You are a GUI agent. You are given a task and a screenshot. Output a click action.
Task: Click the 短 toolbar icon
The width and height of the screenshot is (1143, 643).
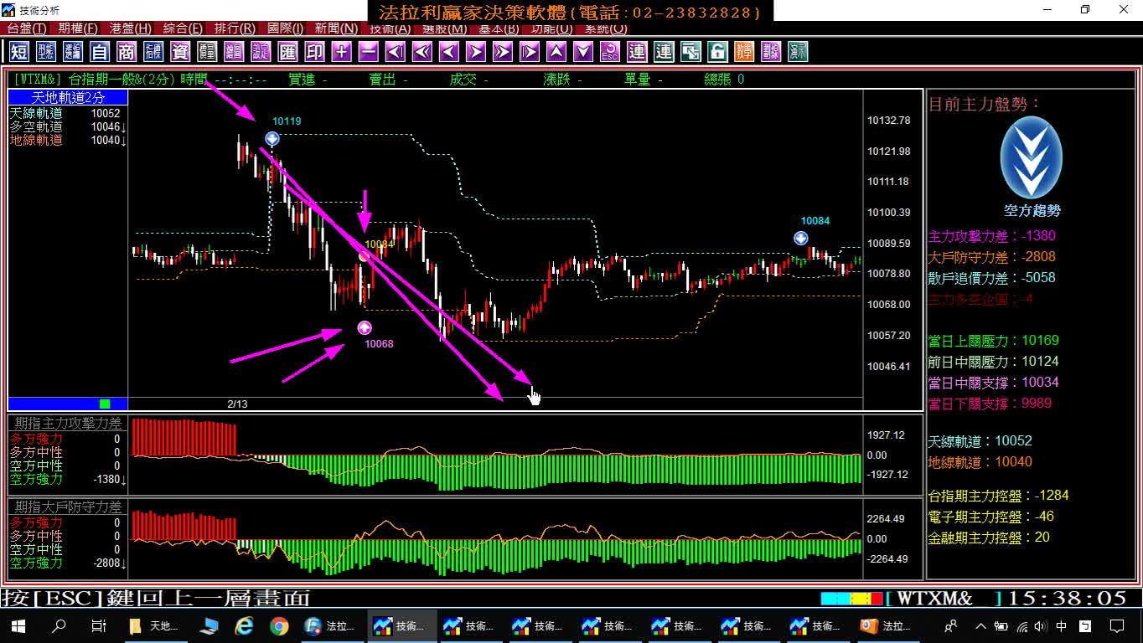[x=19, y=52]
